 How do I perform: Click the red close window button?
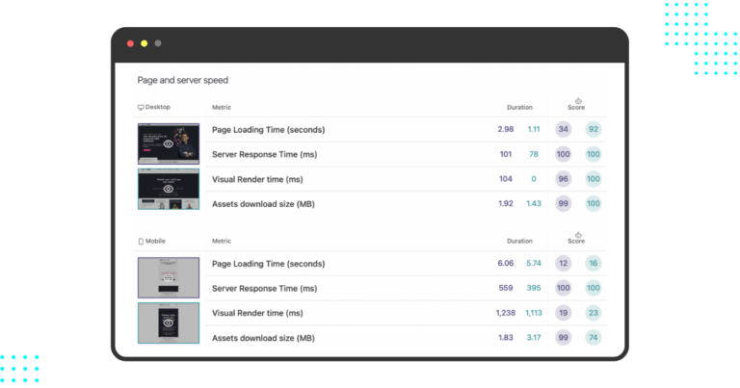130,43
